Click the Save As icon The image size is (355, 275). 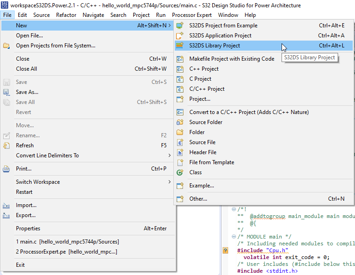pyautogui.click(x=6, y=92)
